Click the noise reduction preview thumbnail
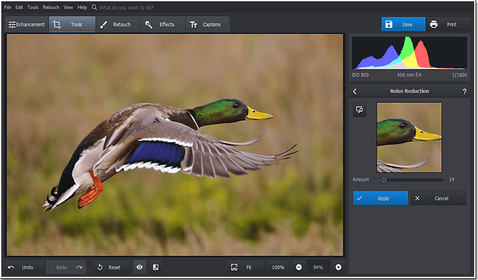This screenshot has width=478, height=280. coord(409,137)
